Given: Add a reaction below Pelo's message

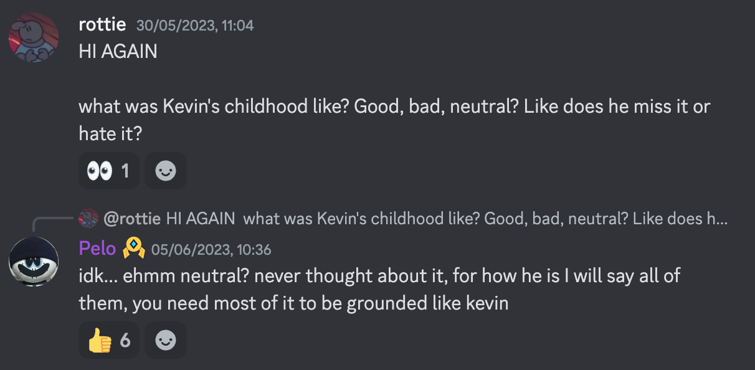Looking at the screenshot, I should tap(166, 340).
